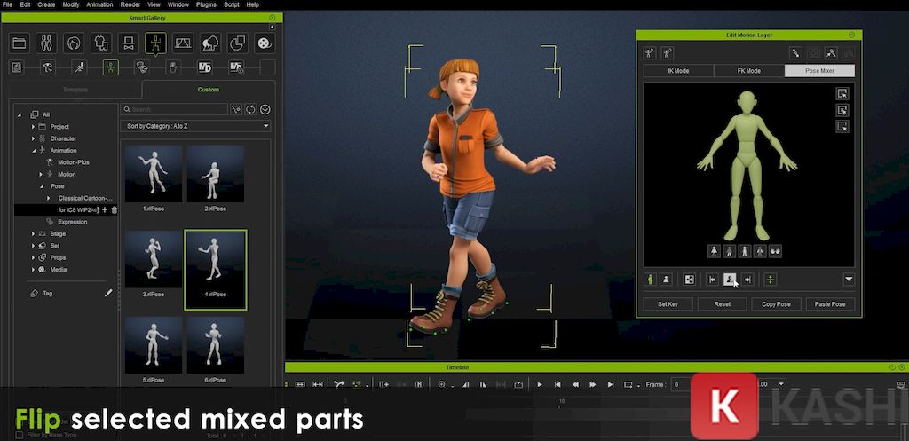The width and height of the screenshot is (909, 441).
Task: Click the pencil edit icon next to Tag
Action: pos(108,293)
